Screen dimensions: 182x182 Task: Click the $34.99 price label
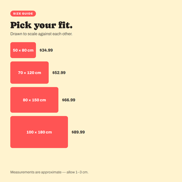pyautogui.click(x=46, y=50)
